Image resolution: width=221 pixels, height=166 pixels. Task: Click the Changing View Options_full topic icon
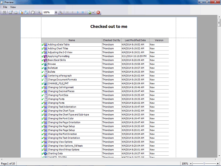45,146
